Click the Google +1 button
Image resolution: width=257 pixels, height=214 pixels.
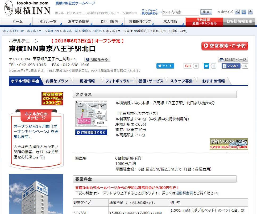pyautogui.click(x=188, y=66)
